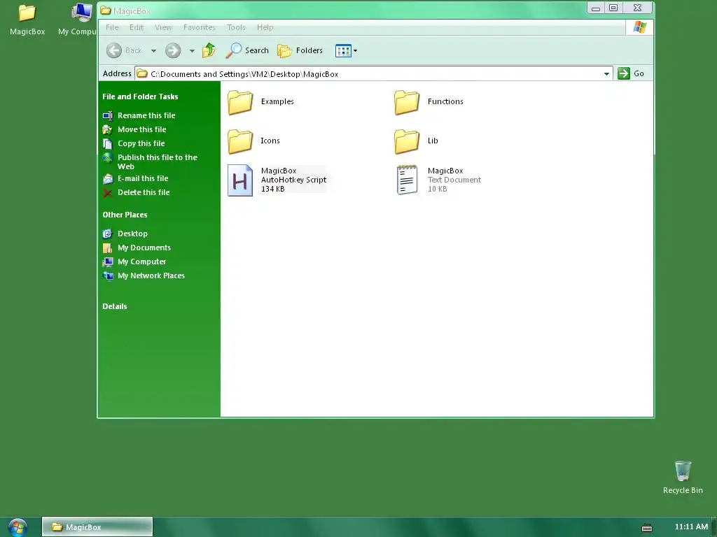Select the Lib folder icon
Screen dimensions: 717x537
(407, 141)
